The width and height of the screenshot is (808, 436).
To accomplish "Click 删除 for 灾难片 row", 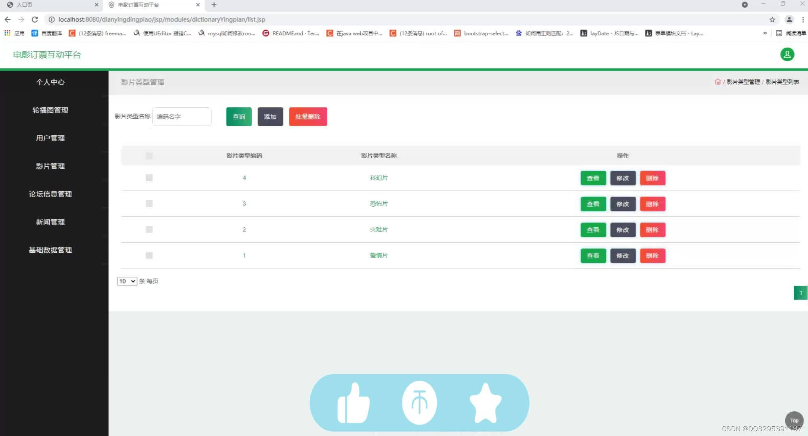I will point(652,230).
